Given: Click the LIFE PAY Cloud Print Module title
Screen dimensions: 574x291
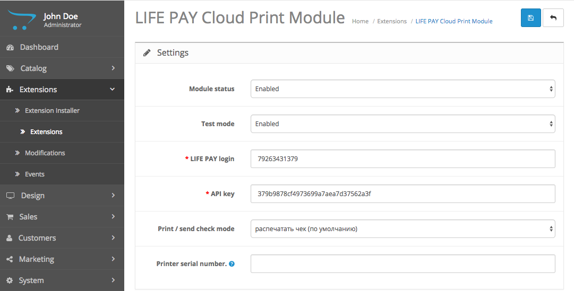Looking at the screenshot, I should pos(240,17).
